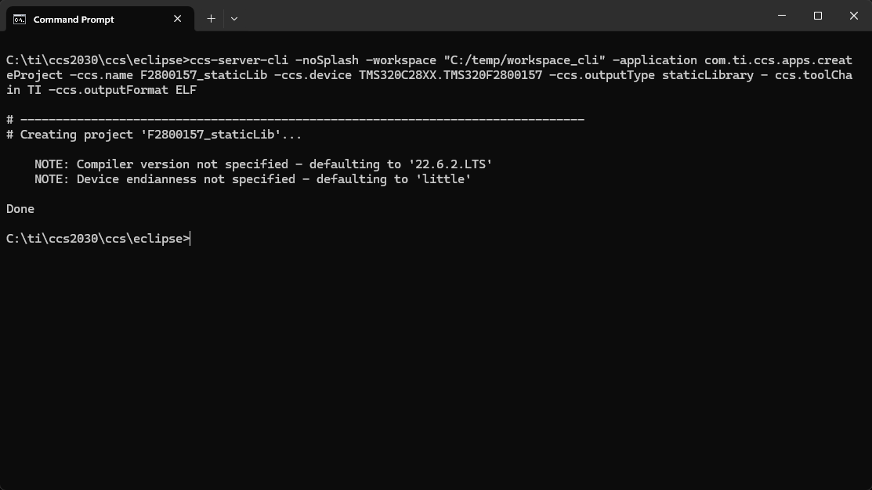872x490 pixels.
Task: Click the 'Done' output line
Action: click(x=20, y=209)
